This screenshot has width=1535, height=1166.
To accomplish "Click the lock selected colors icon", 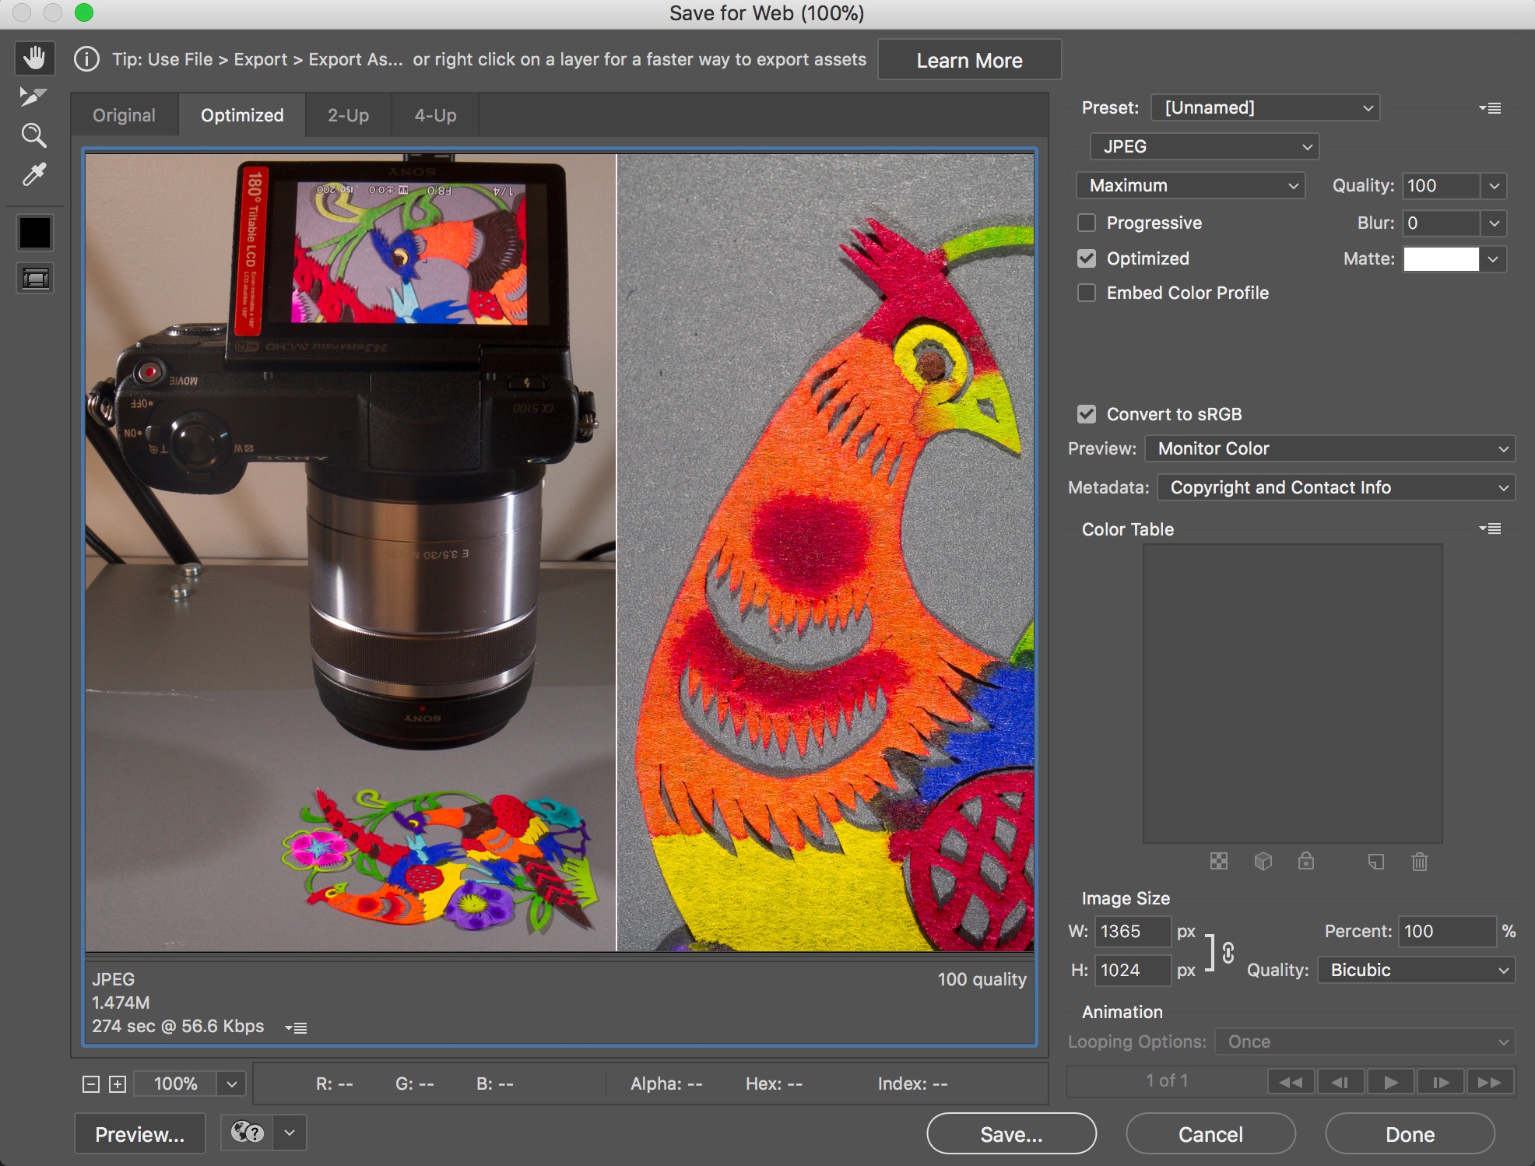I will pyautogui.click(x=1307, y=862).
